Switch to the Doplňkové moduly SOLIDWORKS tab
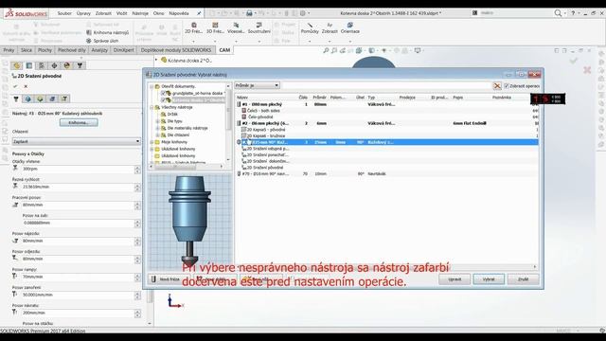606x341 pixels. [176, 50]
